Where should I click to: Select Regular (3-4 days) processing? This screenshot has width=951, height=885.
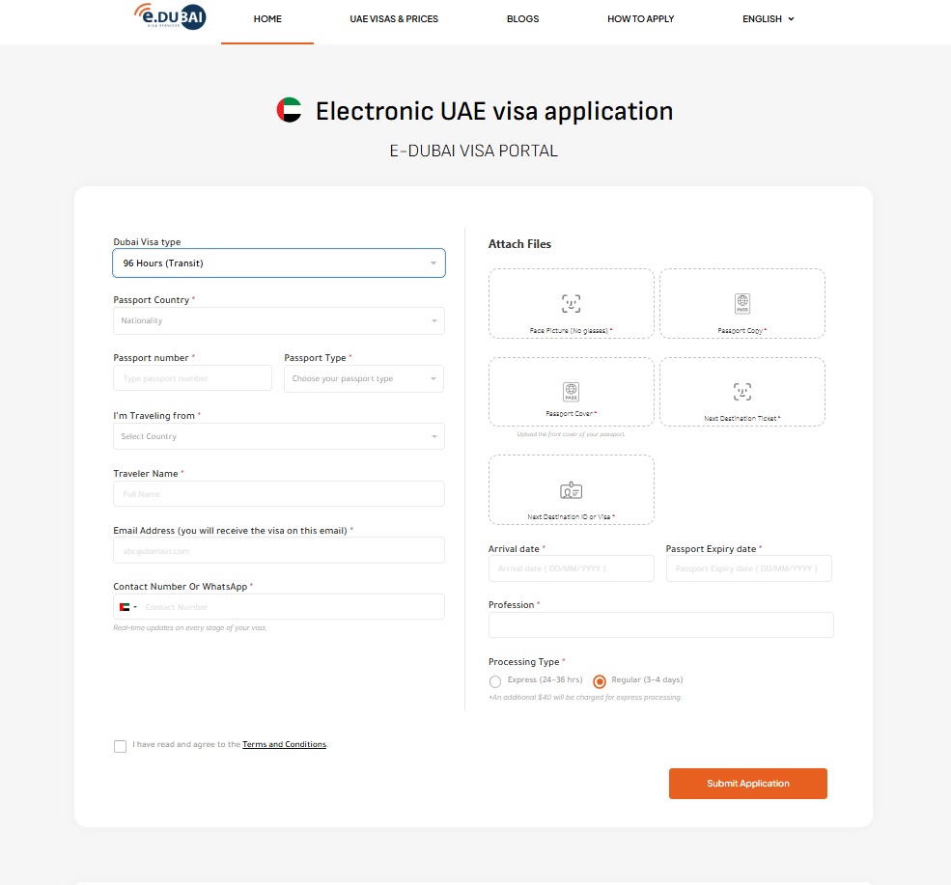pos(600,681)
